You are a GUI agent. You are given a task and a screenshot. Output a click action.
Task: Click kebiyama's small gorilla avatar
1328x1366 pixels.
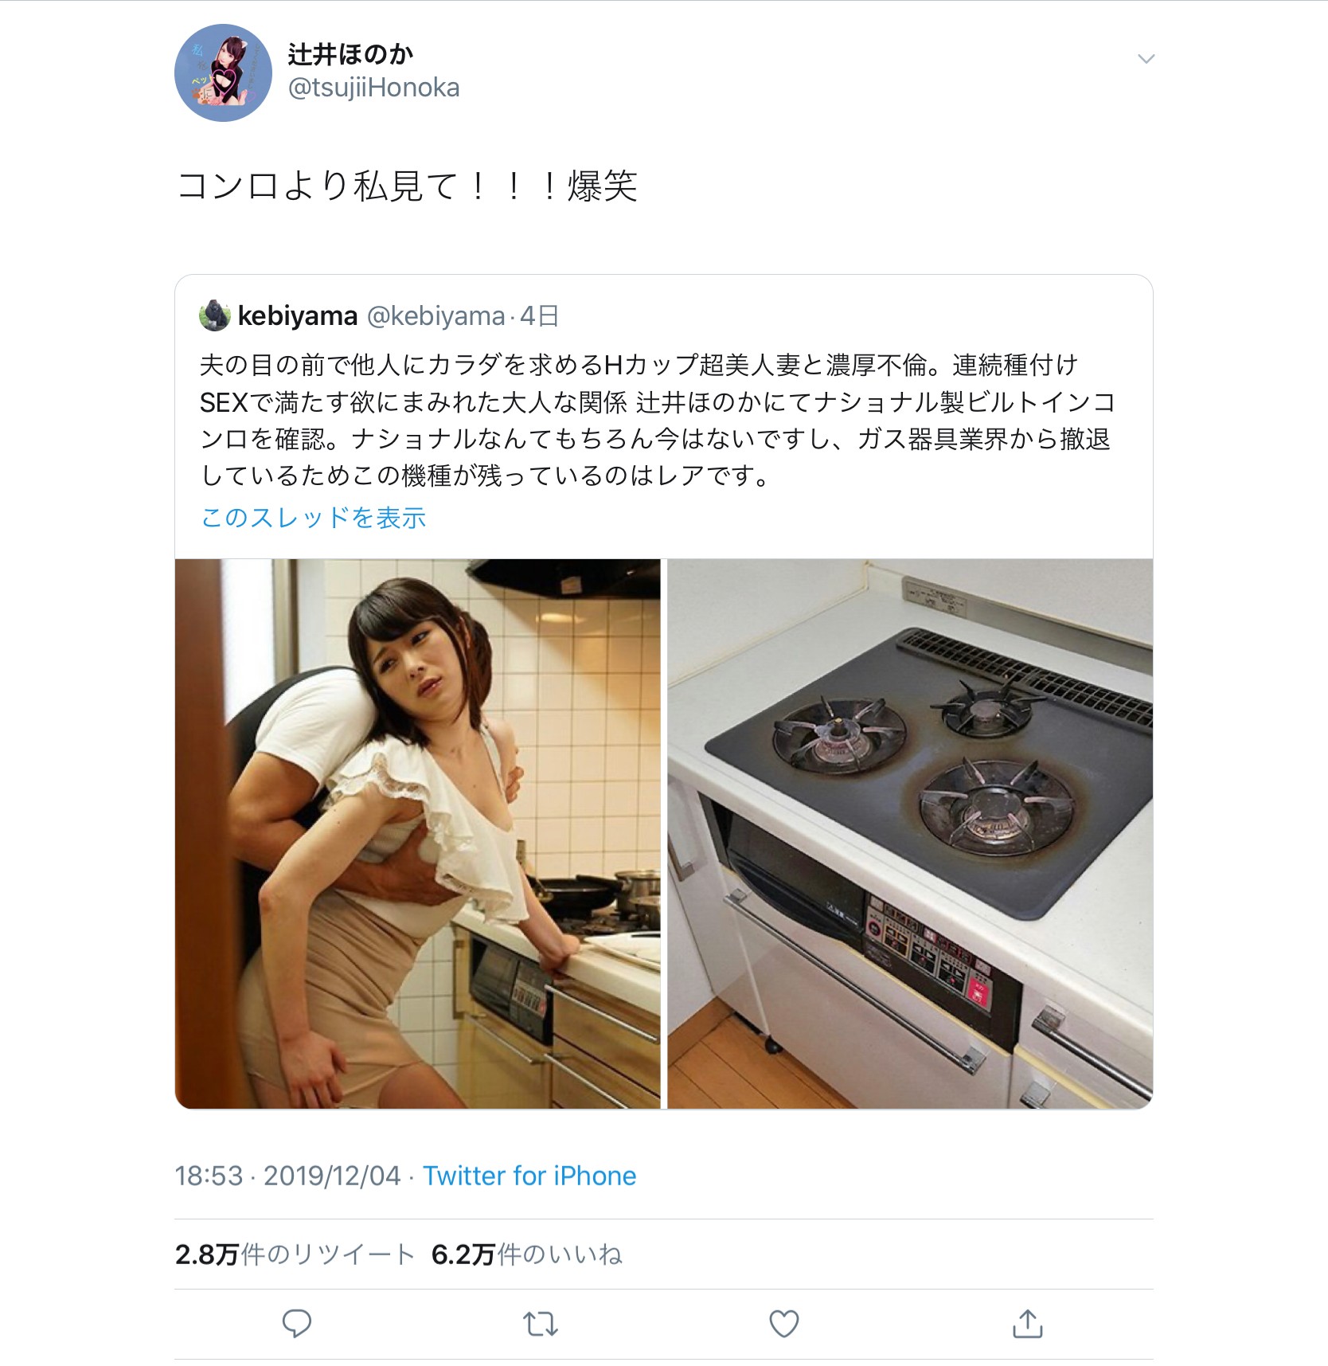tap(214, 315)
